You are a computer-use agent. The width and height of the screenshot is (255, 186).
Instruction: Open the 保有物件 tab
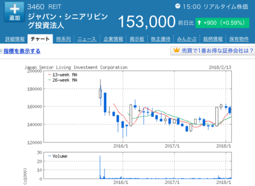[239, 39]
